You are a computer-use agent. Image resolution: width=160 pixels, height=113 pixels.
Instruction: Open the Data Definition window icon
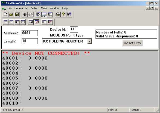[x=38, y=14]
